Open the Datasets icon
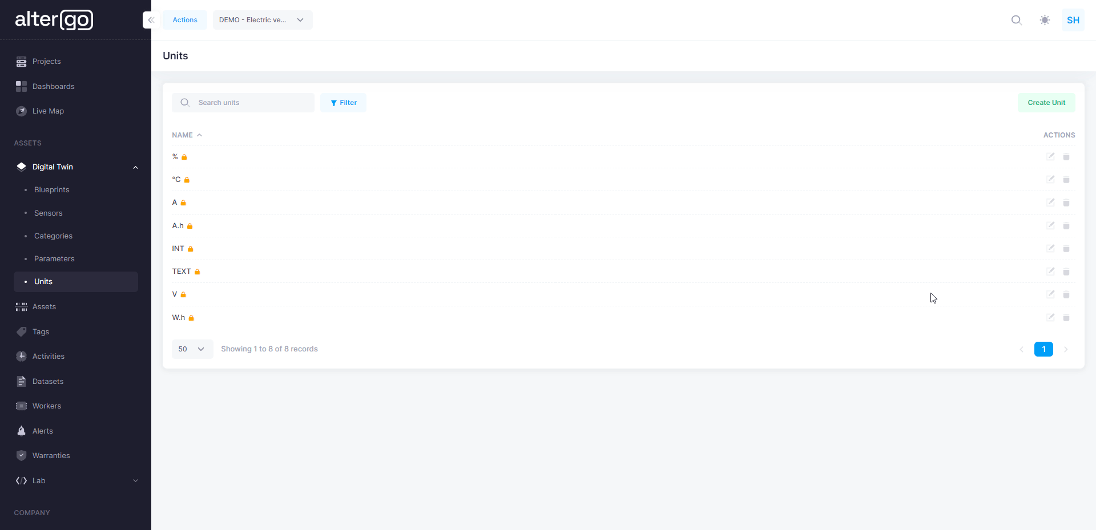Screen dimensions: 1096x530 coord(21,381)
